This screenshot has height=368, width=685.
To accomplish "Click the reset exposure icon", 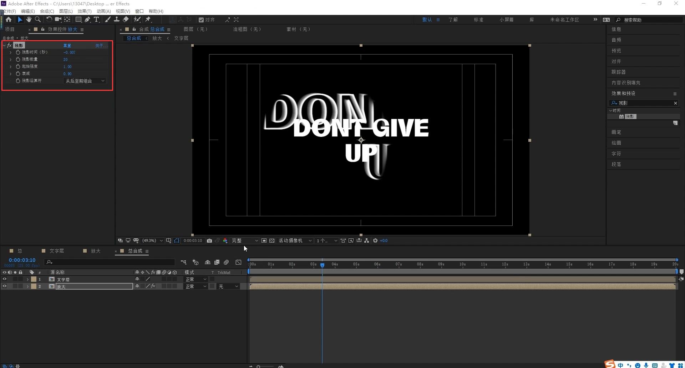I will pos(375,241).
